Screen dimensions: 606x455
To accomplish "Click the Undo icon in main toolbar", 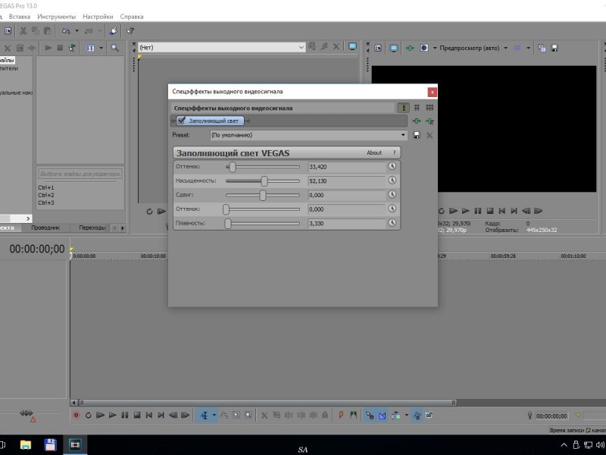I will pos(67,31).
